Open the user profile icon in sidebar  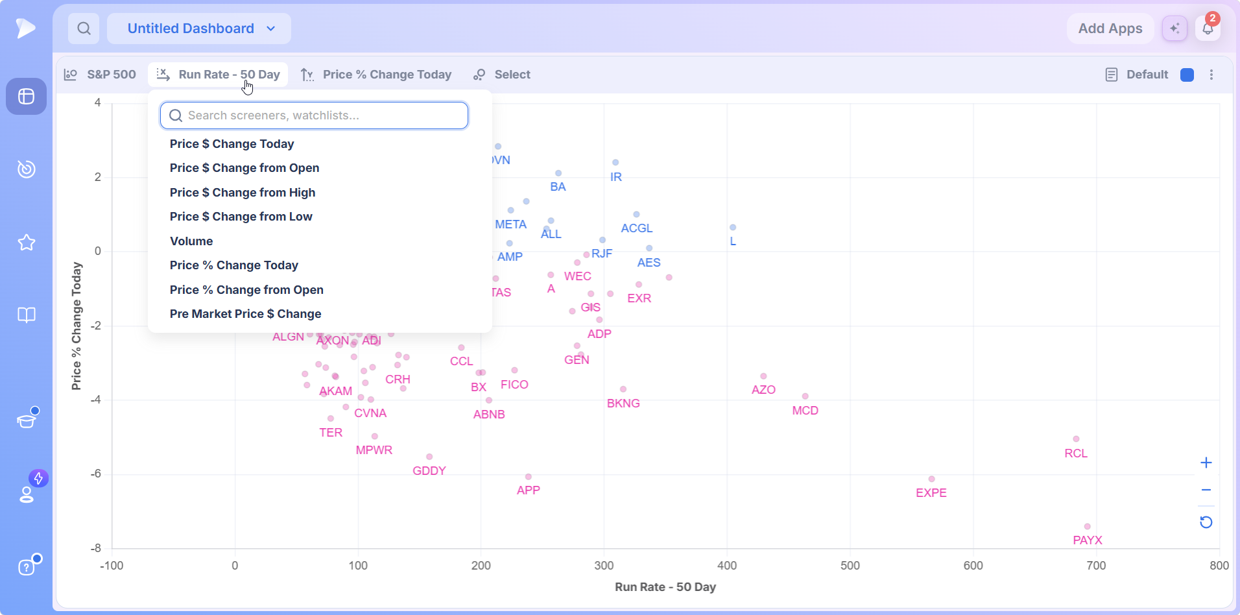click(26, 495)
